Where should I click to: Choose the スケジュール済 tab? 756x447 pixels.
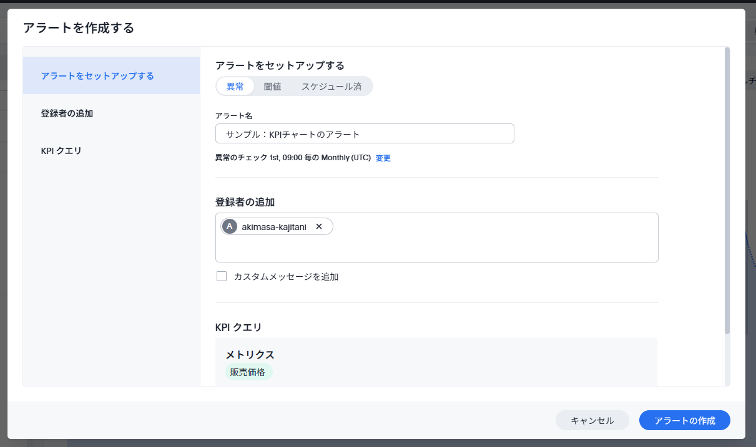click(331, 86)
